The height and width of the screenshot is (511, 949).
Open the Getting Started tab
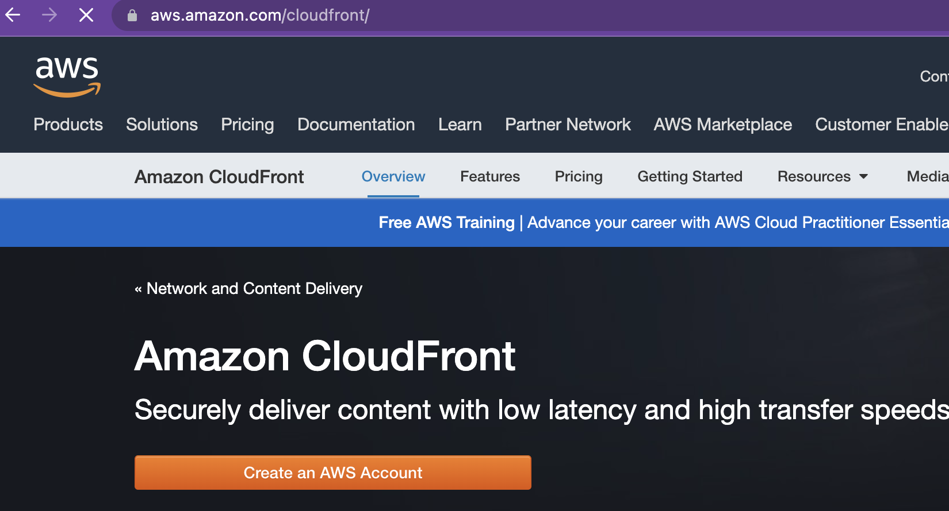click(690, 177)
